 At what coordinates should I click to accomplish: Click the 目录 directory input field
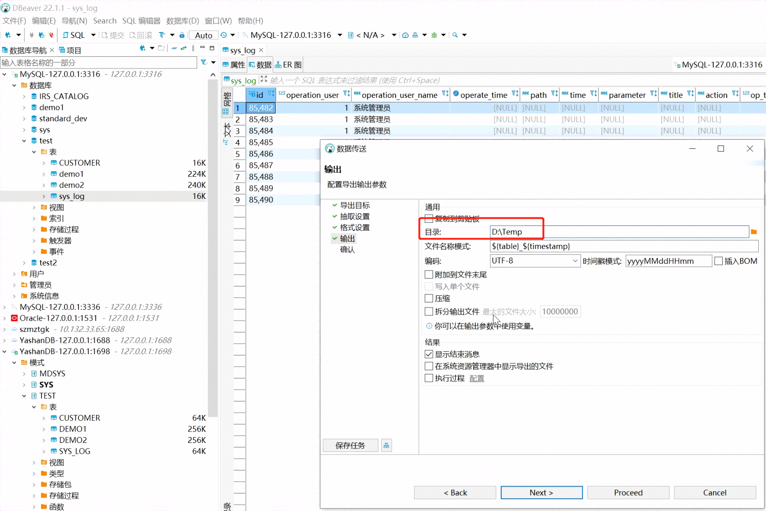(619, 232)
